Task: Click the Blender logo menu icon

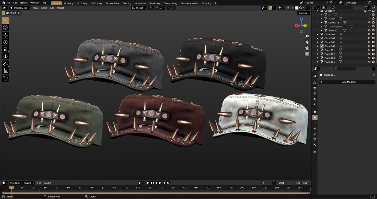Action: click(x=3, y=3)
